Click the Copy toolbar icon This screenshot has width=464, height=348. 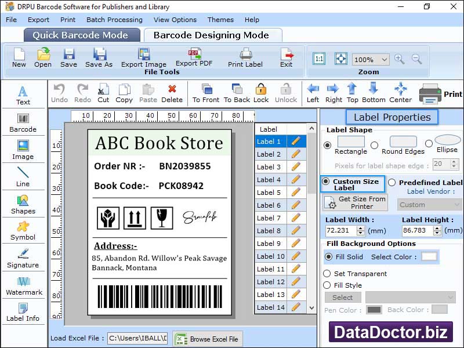pos(124,93)
